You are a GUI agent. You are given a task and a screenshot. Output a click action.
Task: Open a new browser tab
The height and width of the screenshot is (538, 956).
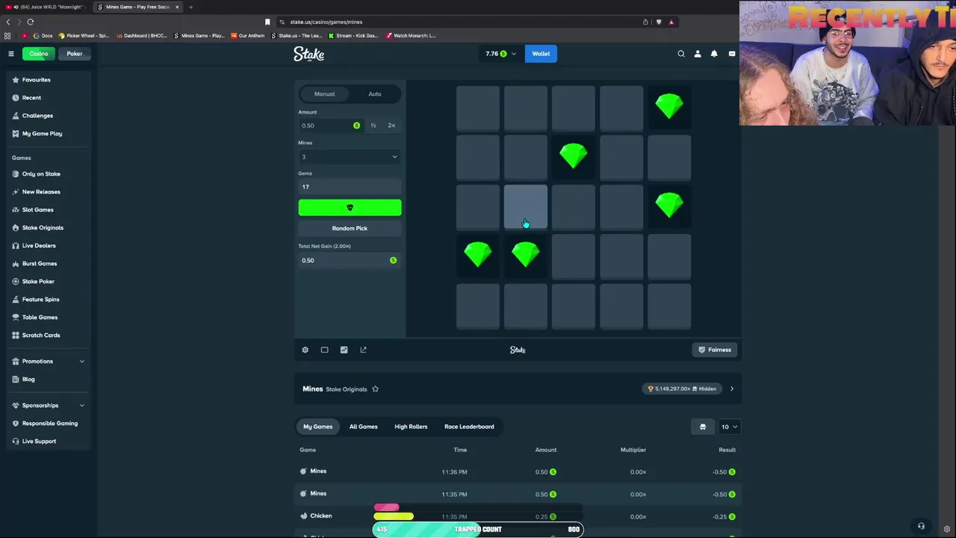pos(190,7)
